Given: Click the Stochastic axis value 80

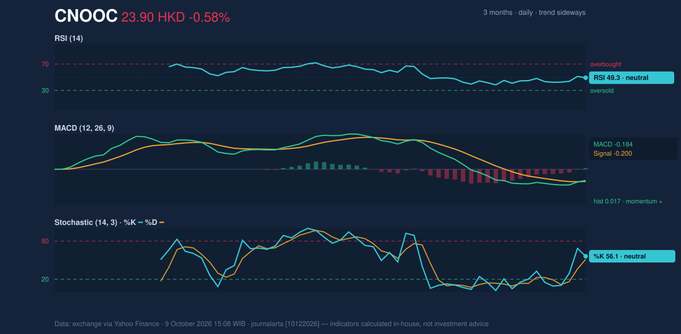Looking at the screenshot, I should coord(45,241).
